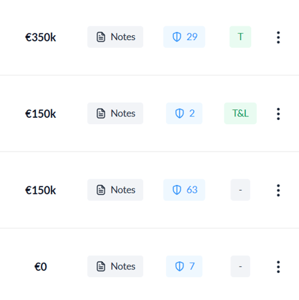Image resolution: width=299 pixels, height=300 pixels.
Task: Open the three-dot menu for the €350k row
Action: 278,37
